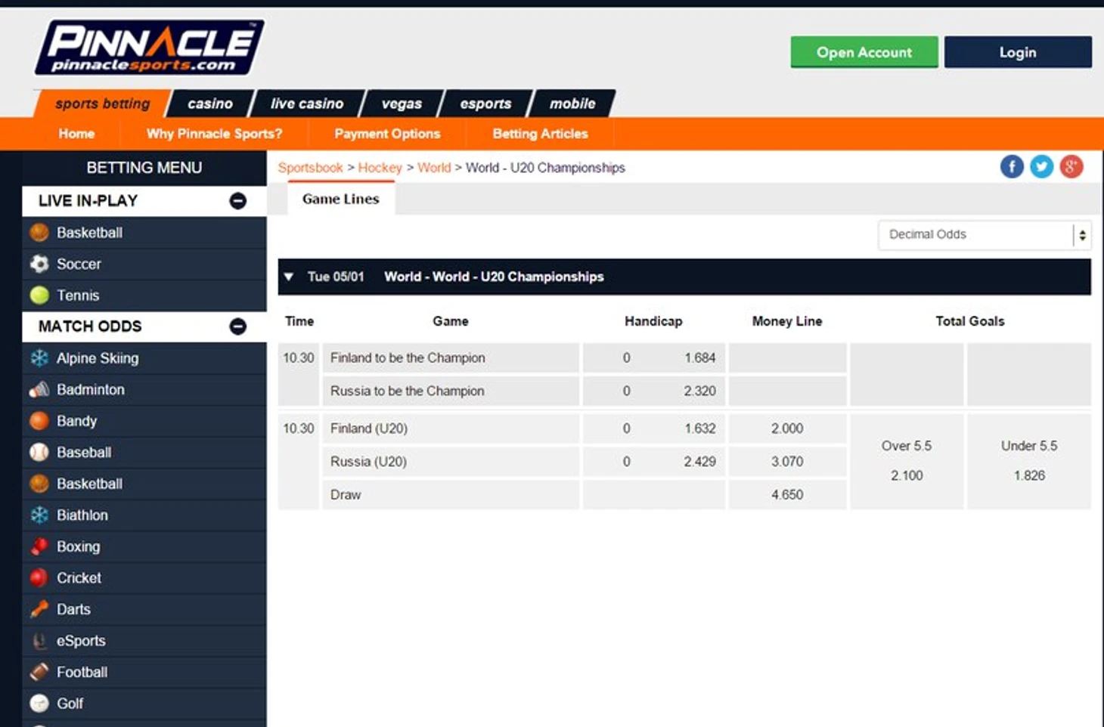This screenshot has height=727, width=1104.
Task: Select the Game Lines tab
Action: click(341, 199)
